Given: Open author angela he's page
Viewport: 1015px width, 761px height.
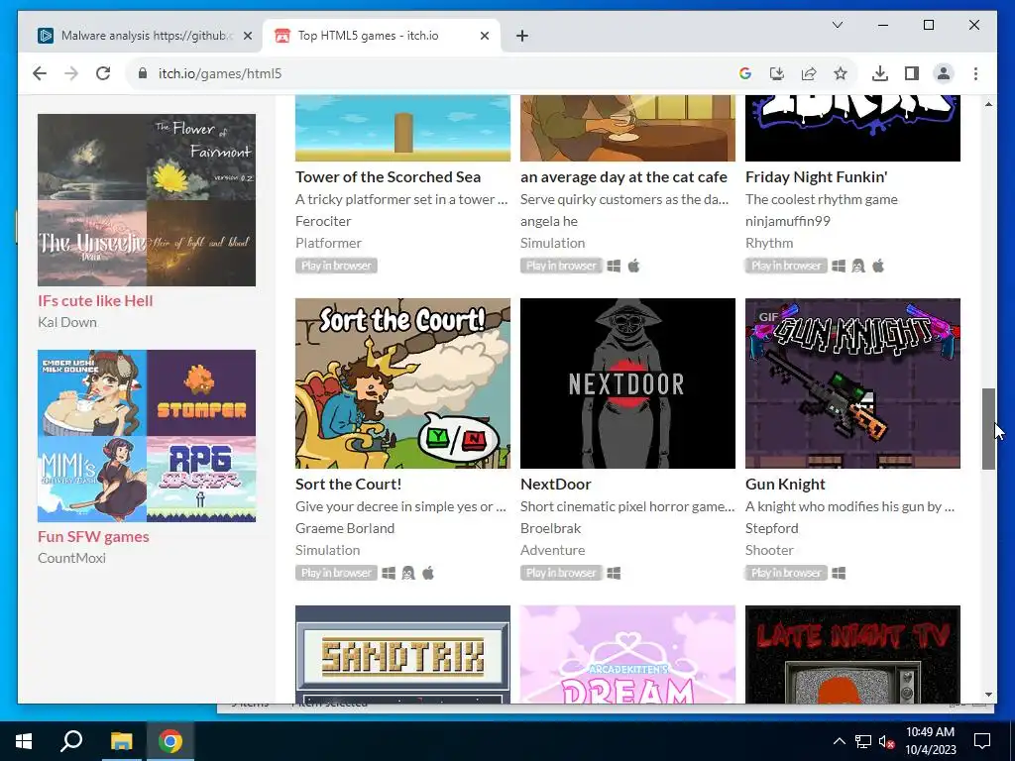Looking at the screenshot, I should [x=549, y=221].
